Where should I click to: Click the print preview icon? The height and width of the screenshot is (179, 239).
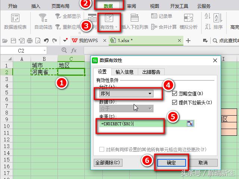click(38, 41)
